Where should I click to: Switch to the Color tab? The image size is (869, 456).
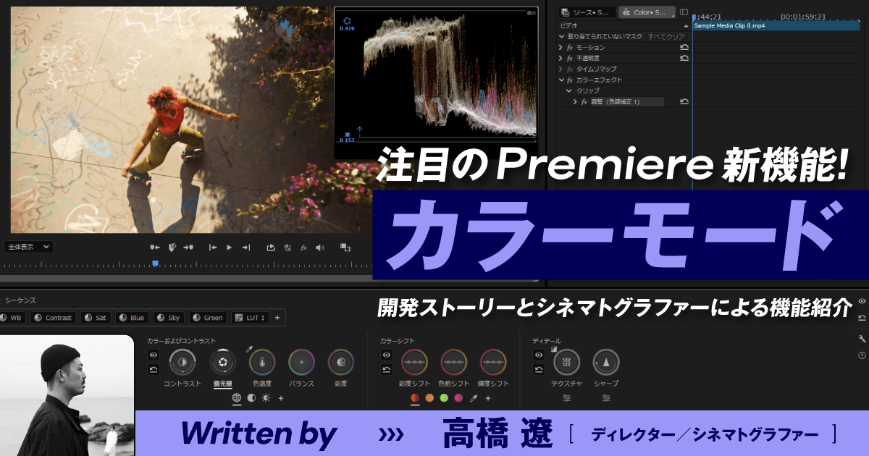647,12
